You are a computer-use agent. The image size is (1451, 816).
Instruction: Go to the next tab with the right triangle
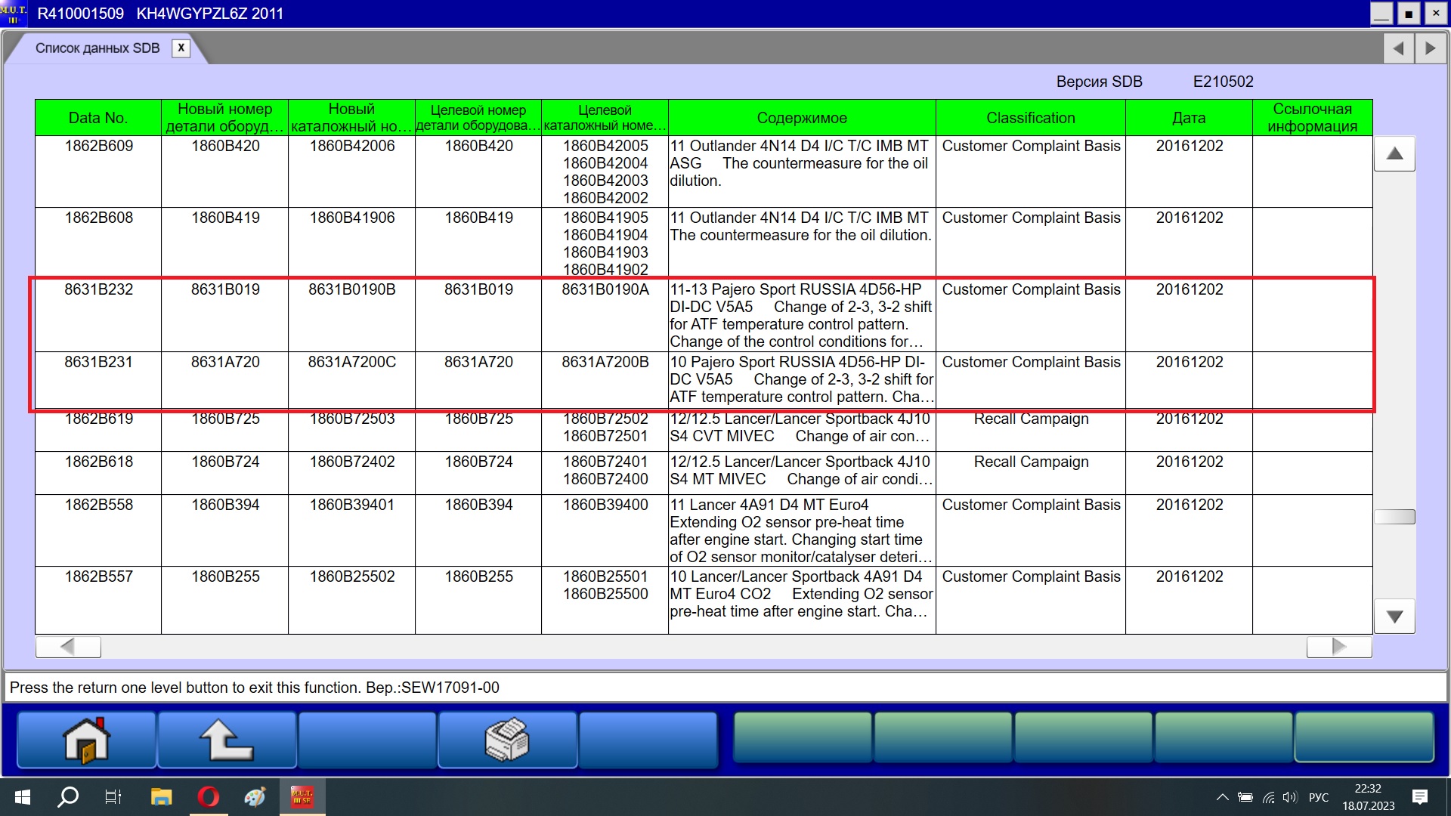1430,48
